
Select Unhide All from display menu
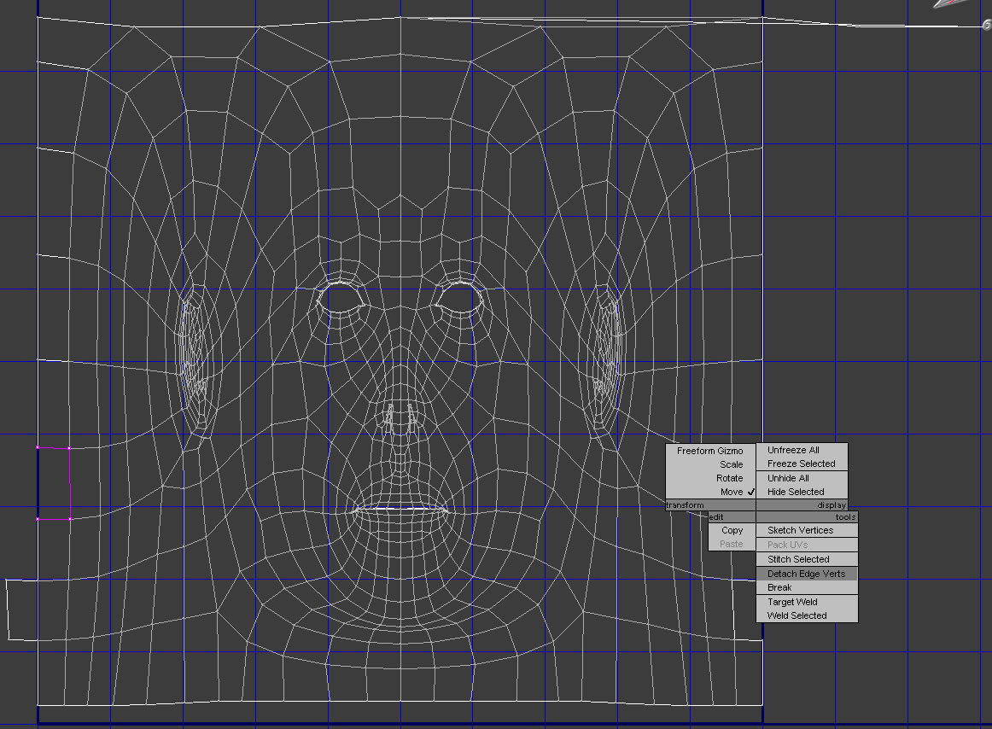pos(788,478)
